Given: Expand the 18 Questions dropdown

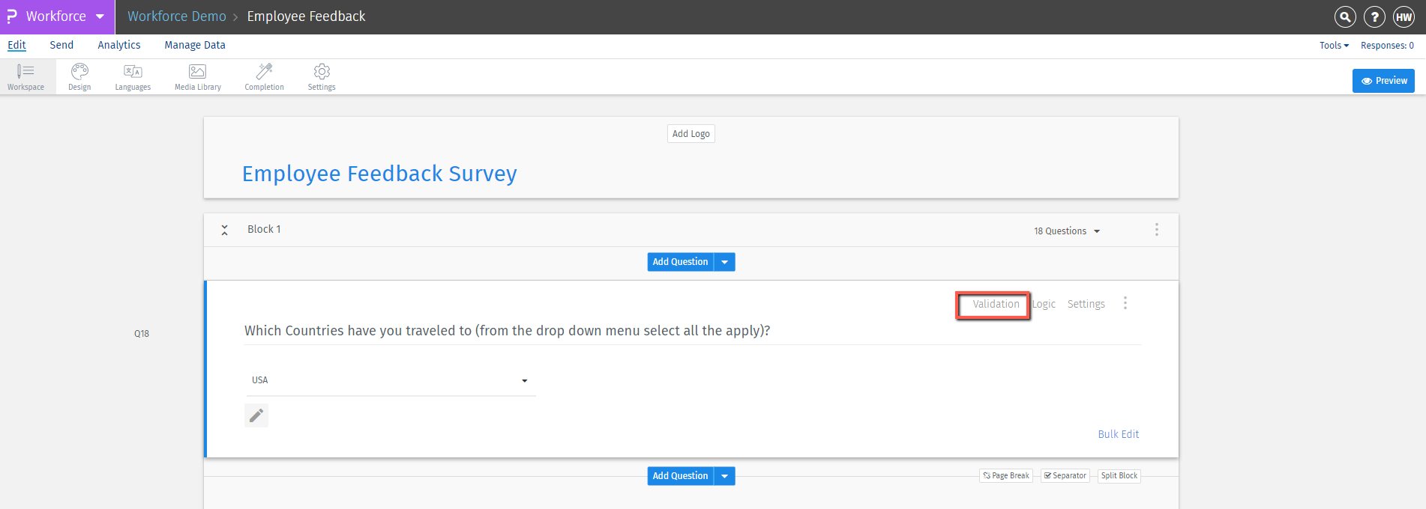Looking at the screenshot, I should point(1067,231).
